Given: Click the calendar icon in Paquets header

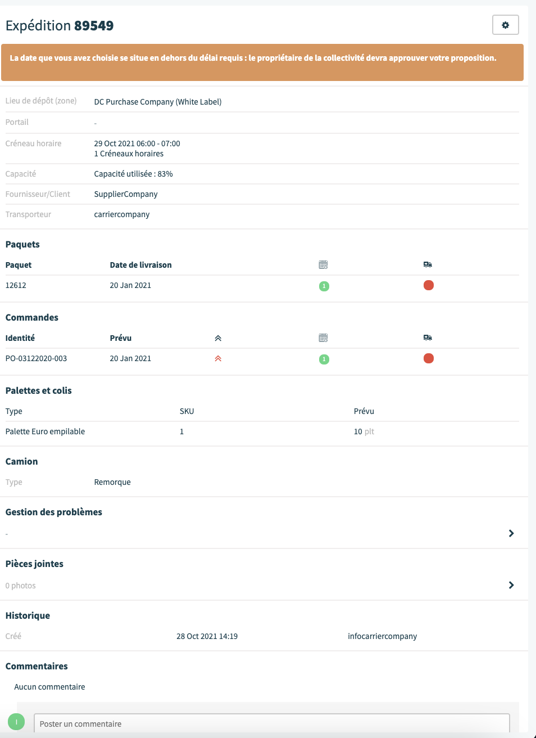Looking at the screenshot, I should (x=323, y=264).
